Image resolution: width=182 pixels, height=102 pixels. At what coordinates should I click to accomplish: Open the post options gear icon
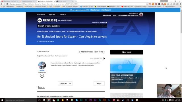point(104,59)
